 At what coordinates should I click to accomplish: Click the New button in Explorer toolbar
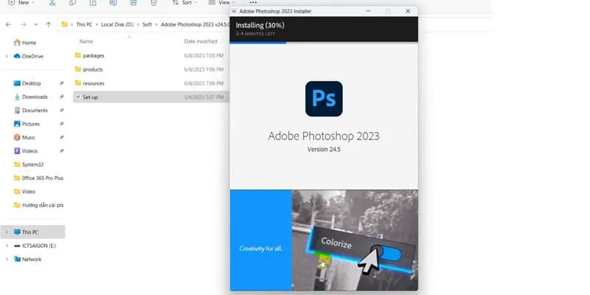pyautogui.click(x=21, y=3)
